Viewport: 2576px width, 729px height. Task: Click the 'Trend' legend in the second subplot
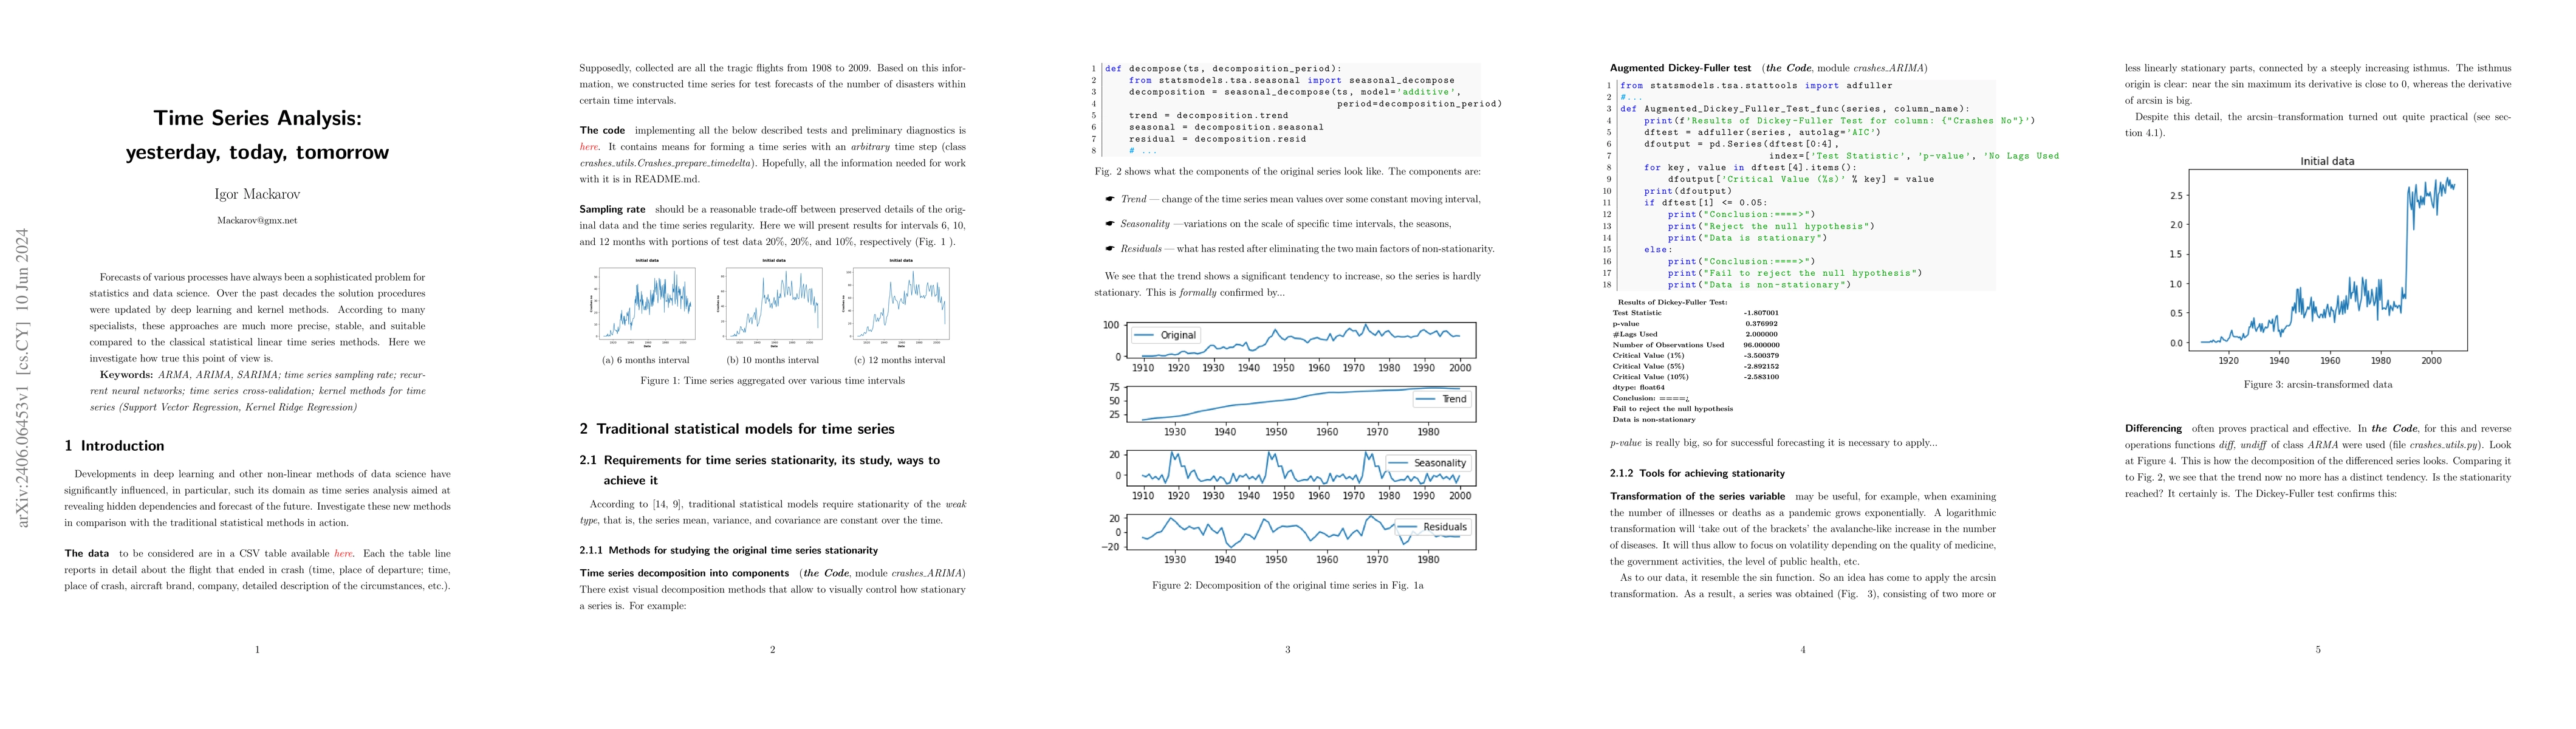pyautogui.click(x=1441, y=399)
